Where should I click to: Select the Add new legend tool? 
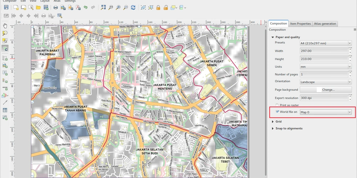pyautogui.click(x=5, y=80)
